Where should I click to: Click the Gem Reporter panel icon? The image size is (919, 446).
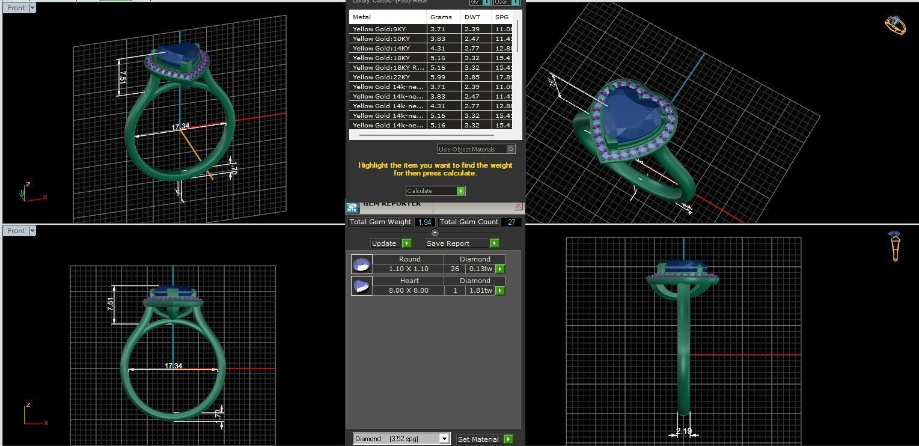352,208
